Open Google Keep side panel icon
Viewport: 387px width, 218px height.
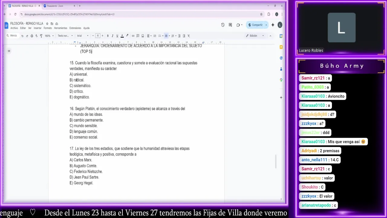pos(281,47)
